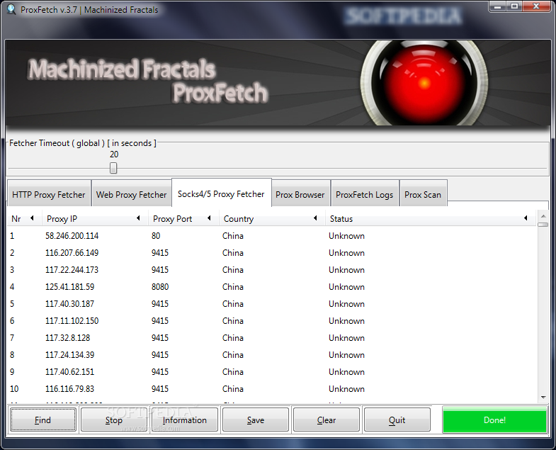
Task: Select proxy IP 117.40.30.187
Action: click(x=70, y=304)
